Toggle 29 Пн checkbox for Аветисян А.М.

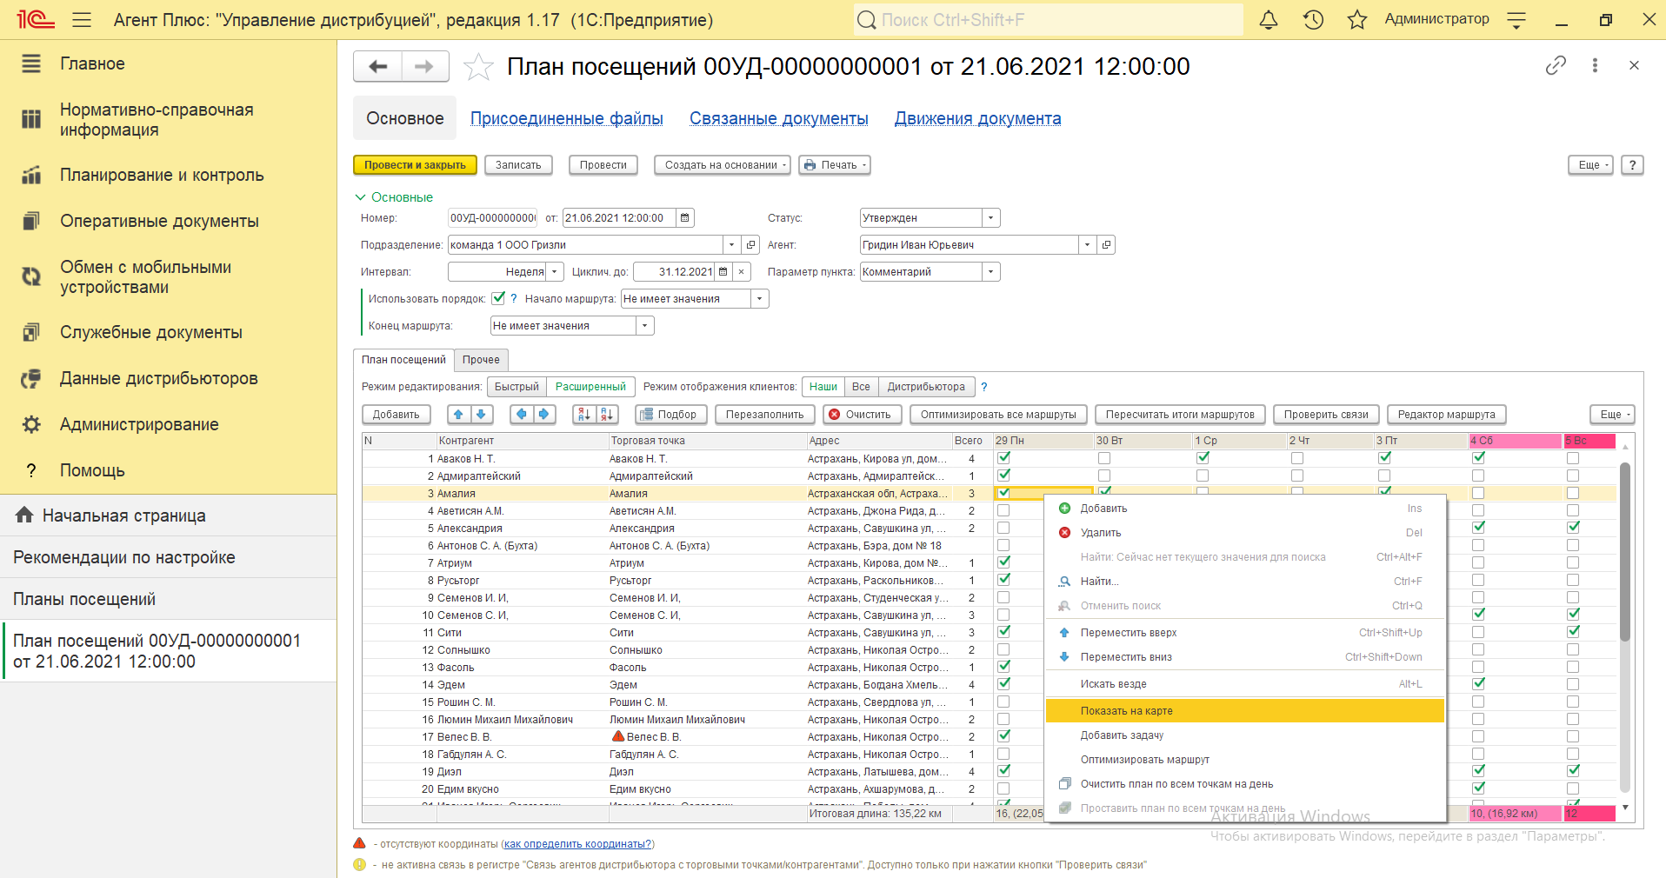click(x=1003, y=510)
